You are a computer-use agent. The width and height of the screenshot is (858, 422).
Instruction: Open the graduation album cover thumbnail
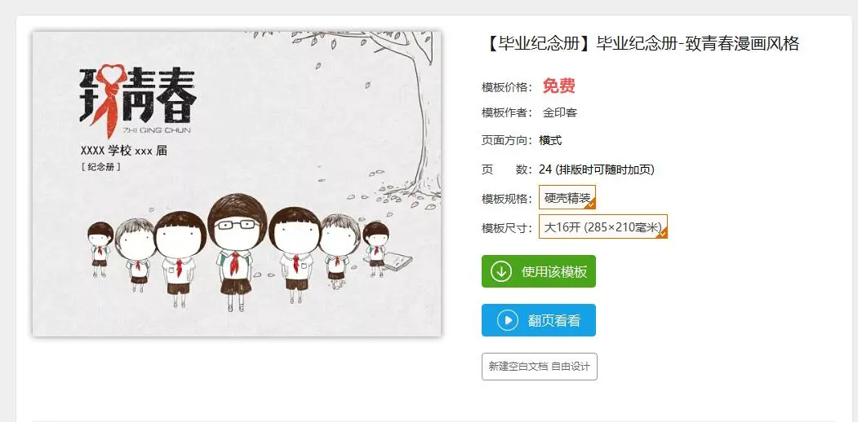tap(237, 184)
